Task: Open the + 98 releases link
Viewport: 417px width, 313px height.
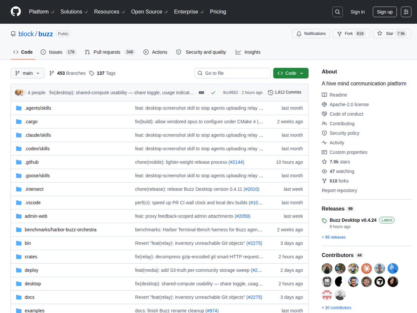Action: [334, 237]
